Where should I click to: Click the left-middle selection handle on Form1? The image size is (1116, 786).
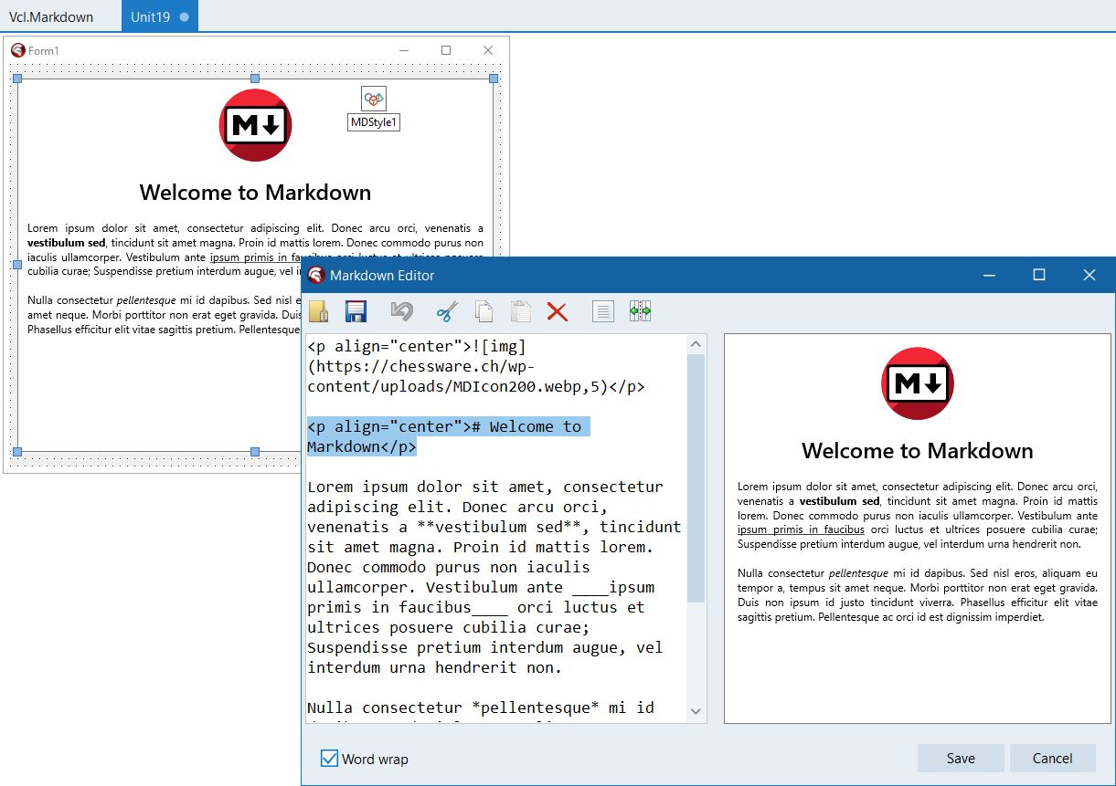[17, 265]
